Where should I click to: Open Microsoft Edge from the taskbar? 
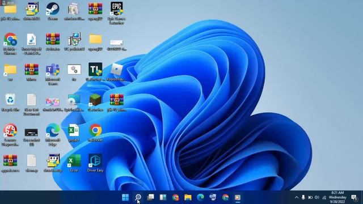pos(200,197)
